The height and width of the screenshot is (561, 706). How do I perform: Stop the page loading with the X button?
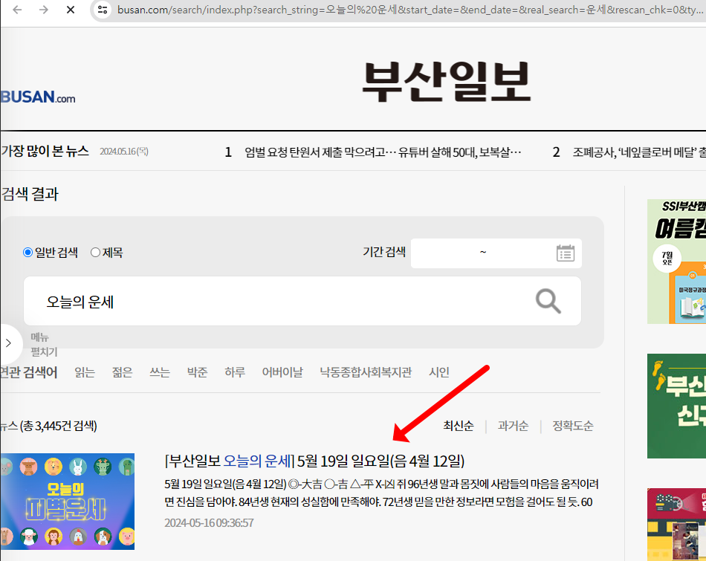click(71, 10)
